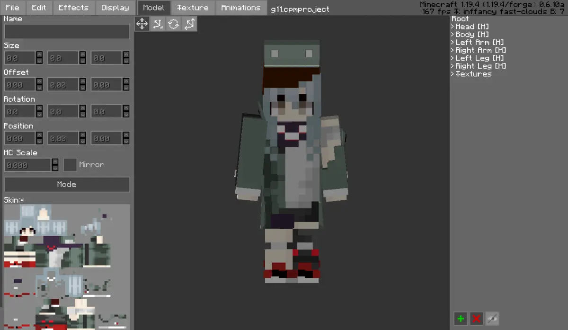Select the move/translate gizmo tool

(142, 24)
